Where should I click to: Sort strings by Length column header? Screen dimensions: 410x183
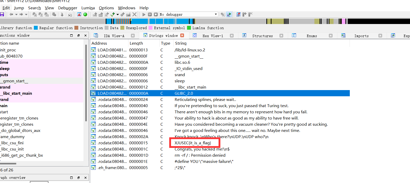(136, 43)
